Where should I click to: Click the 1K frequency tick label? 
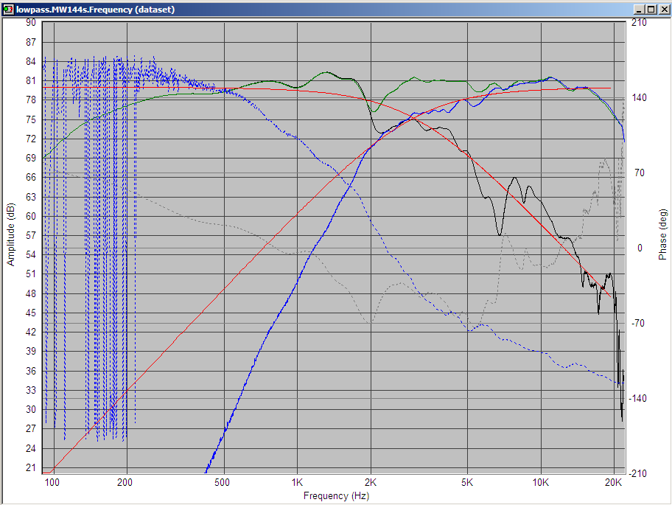coord(297,483)
